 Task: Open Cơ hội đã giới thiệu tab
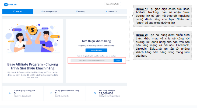coord(49,11)
